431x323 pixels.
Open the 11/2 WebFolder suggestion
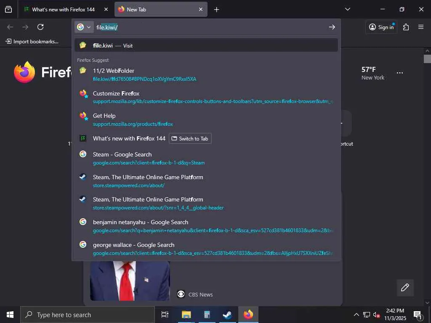pos(206,75)
